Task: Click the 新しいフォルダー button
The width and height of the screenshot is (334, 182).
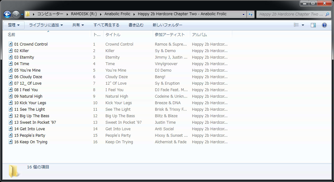Action: pyautogui.click(x=167, y=25)
